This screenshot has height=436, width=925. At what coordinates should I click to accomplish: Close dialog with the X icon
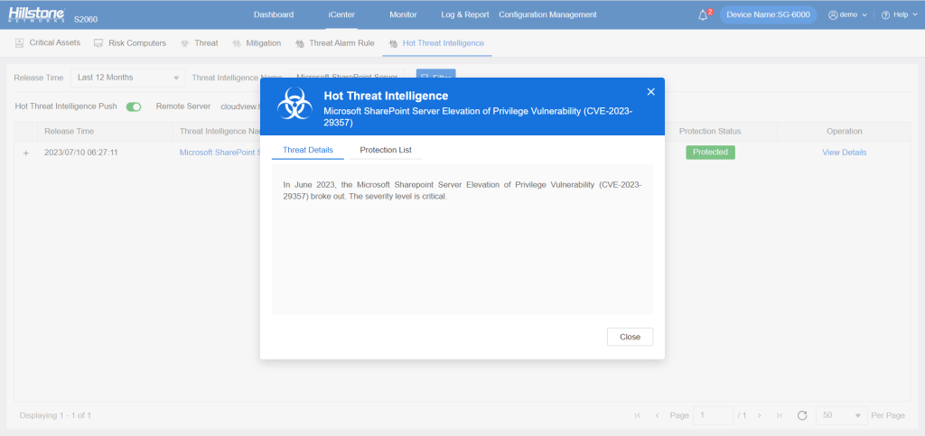650,91
